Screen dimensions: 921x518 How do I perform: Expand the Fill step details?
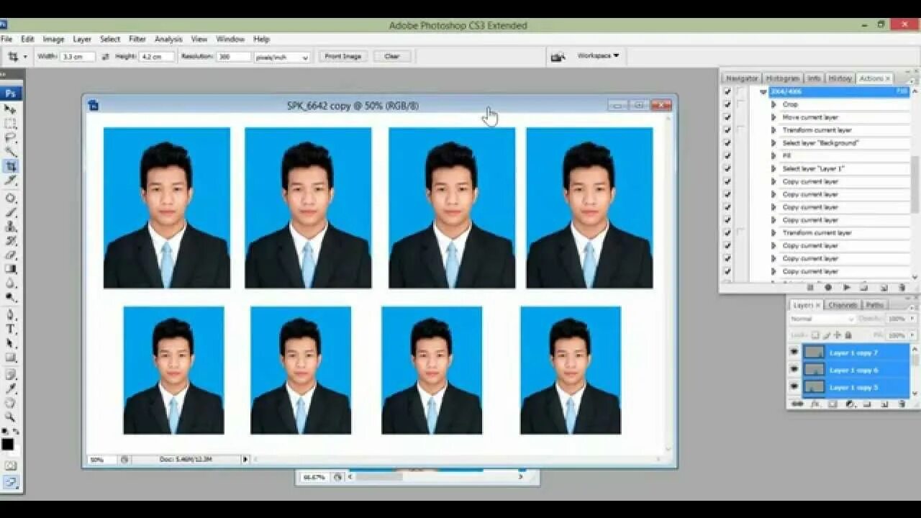774,155
